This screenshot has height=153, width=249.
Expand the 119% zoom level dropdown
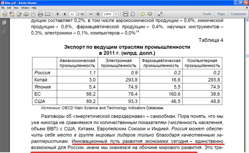click(116, 14)
